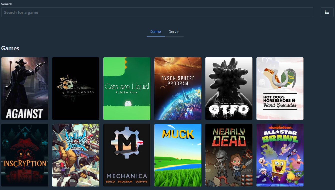The image size is (335, 190).
Task: Select the AGAINST game cover
Action: click(x=25, y=89)
